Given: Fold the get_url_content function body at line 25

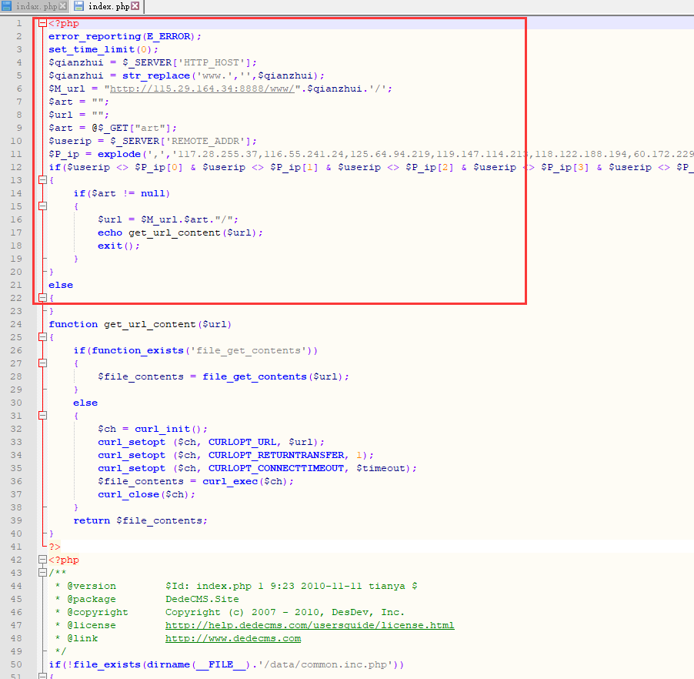Looking at the screenshot, I should pyautogui.click(x=42, y=337).
